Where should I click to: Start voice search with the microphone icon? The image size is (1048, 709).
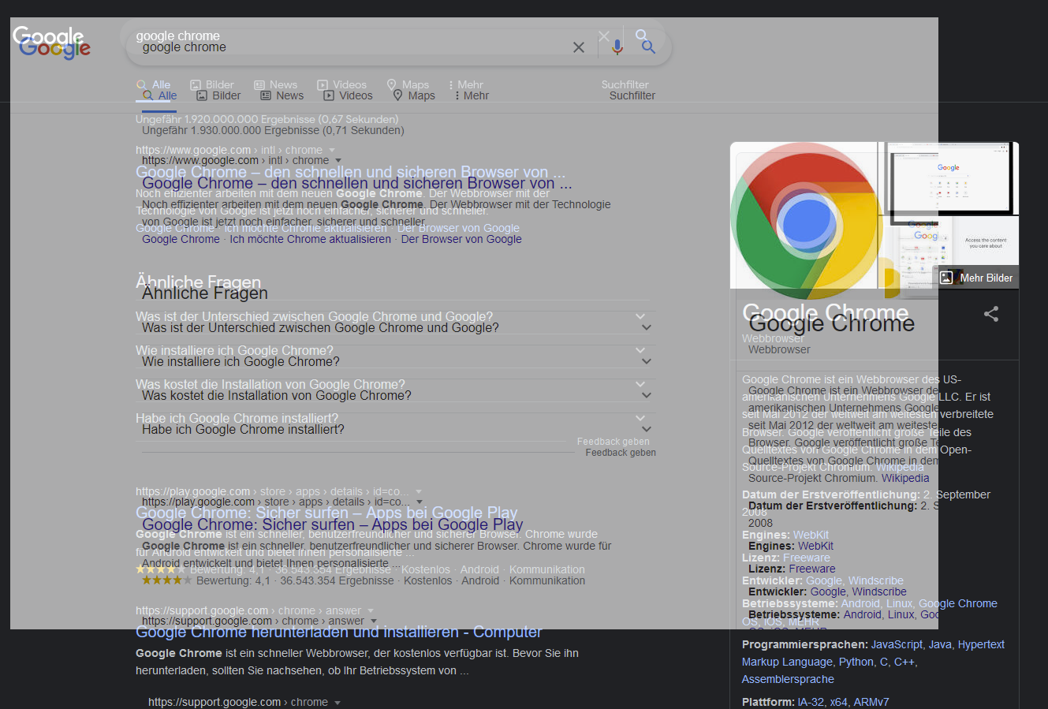(x=617, y=47)
